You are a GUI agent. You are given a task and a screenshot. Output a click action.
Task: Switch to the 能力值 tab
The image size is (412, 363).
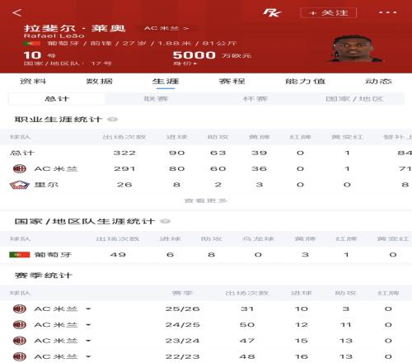point(305,81)
